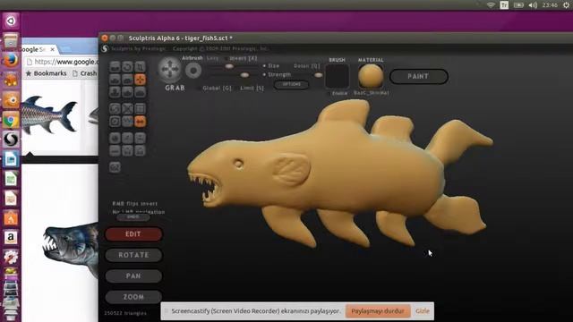
Task: Toggle the highlighted Symmetry icon
Action: pyautogui.click(x=140, y=122)
